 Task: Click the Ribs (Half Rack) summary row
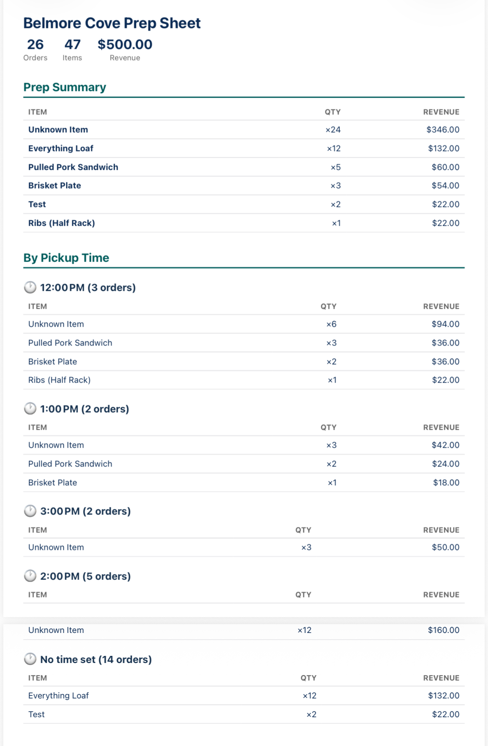click(x=62, y=223)
